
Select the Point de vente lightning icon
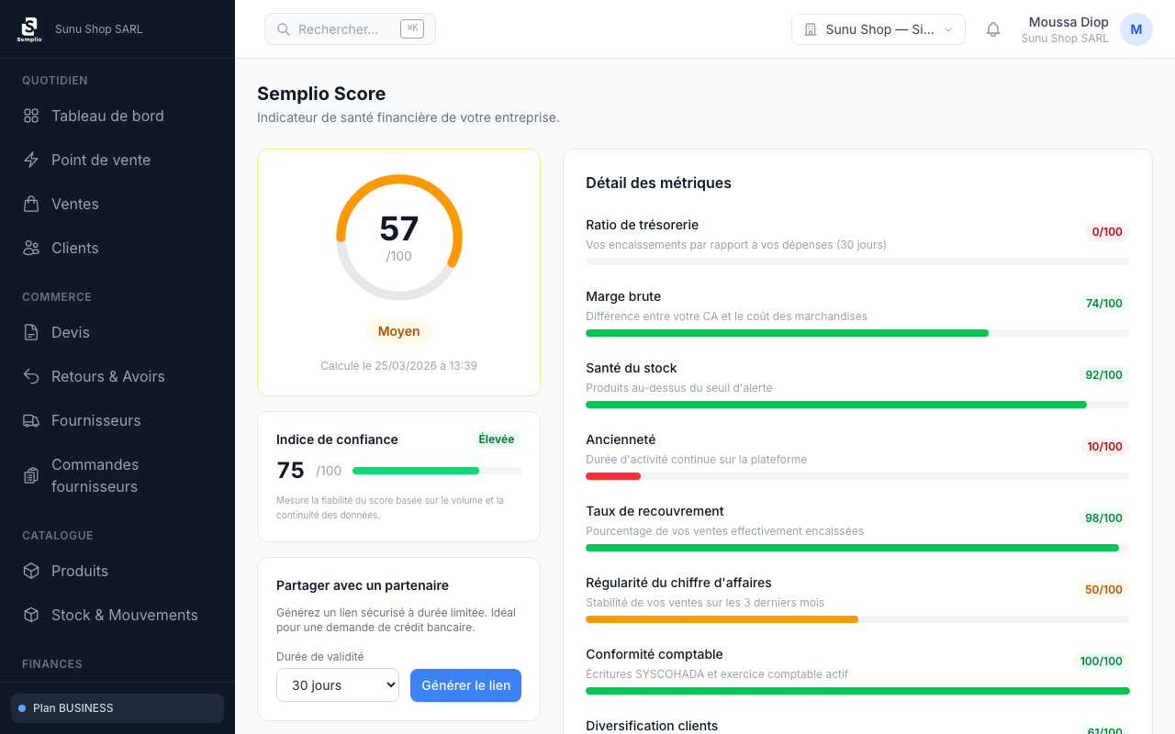coord(30,160)
